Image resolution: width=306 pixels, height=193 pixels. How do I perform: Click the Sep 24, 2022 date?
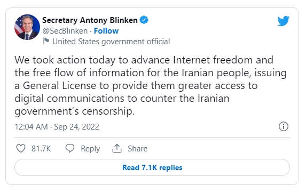[x=76, y=127]
